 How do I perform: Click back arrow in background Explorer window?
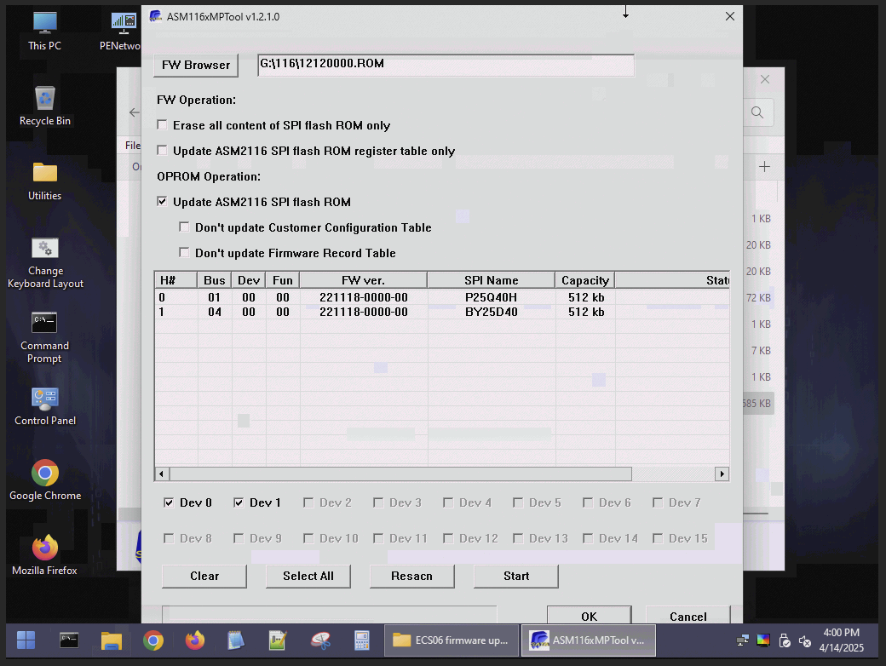pos(134,112)
